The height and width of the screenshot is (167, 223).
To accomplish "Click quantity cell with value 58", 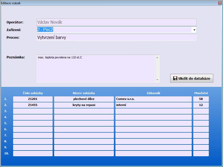I will point(201,99).
